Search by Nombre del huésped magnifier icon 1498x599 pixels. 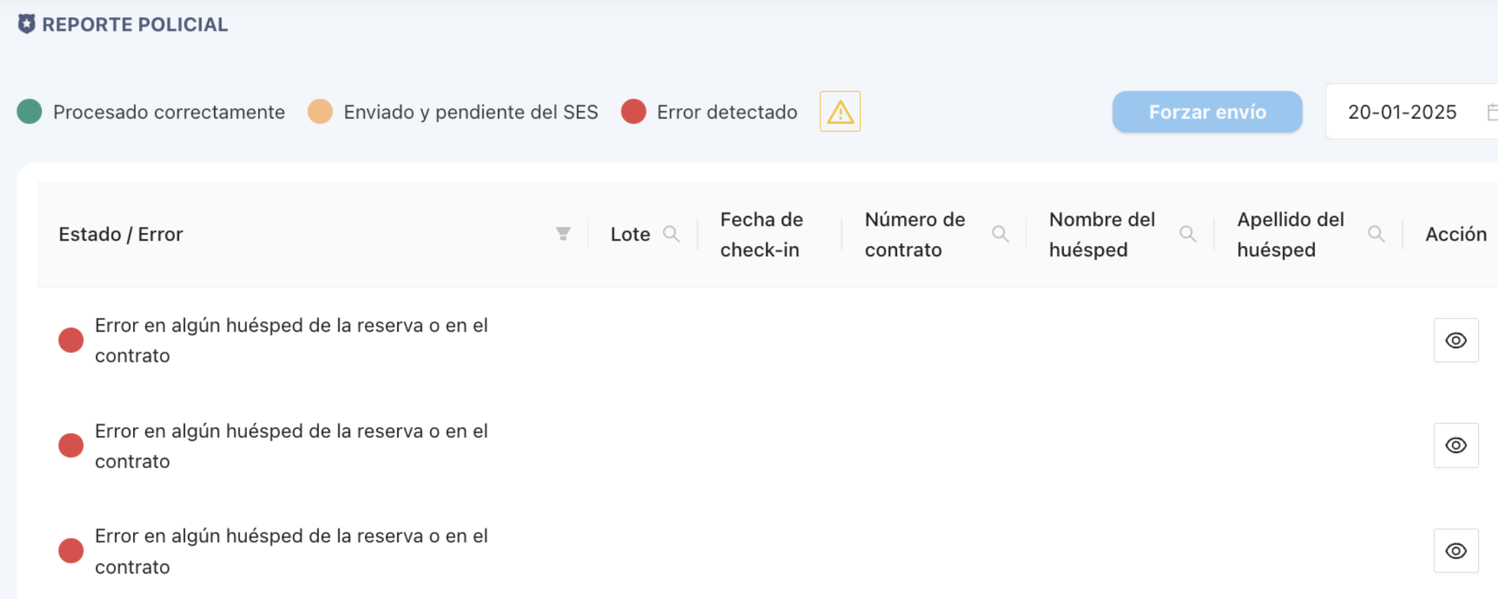click(x=1188, y=234)
